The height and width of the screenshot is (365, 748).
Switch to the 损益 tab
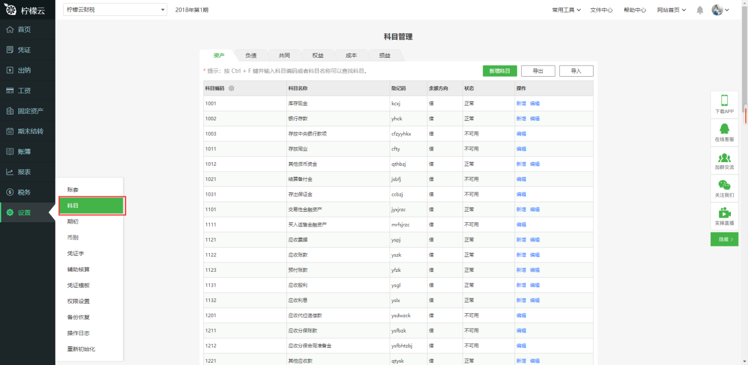point(384,55)
